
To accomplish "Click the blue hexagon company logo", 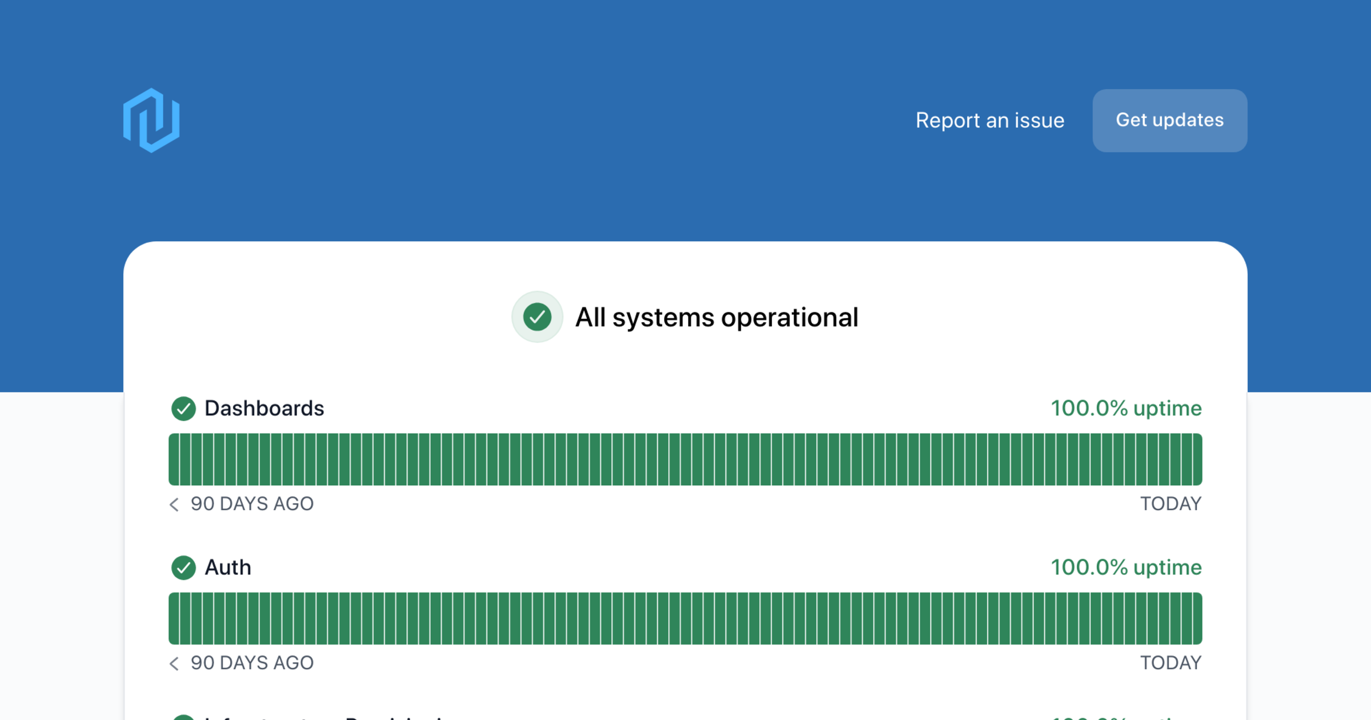I will point(151,121).
